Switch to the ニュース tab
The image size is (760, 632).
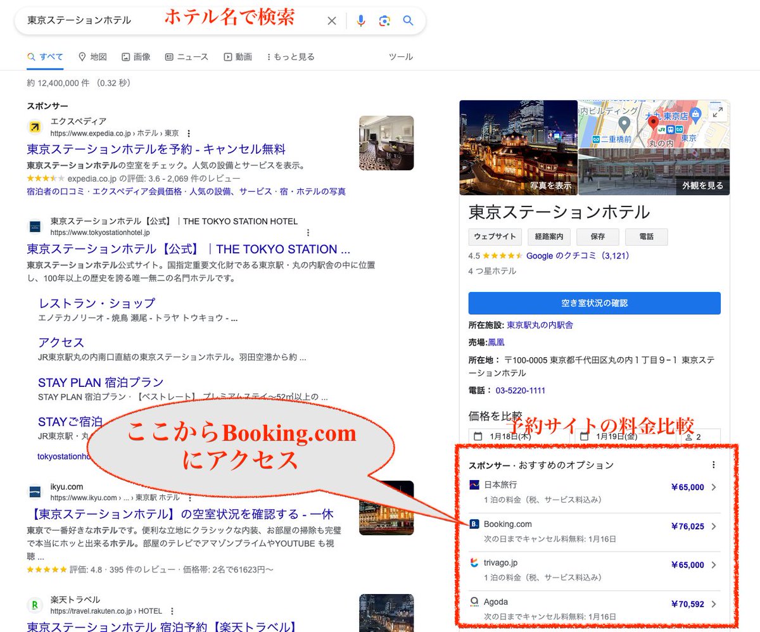click(x=187, y=56)
